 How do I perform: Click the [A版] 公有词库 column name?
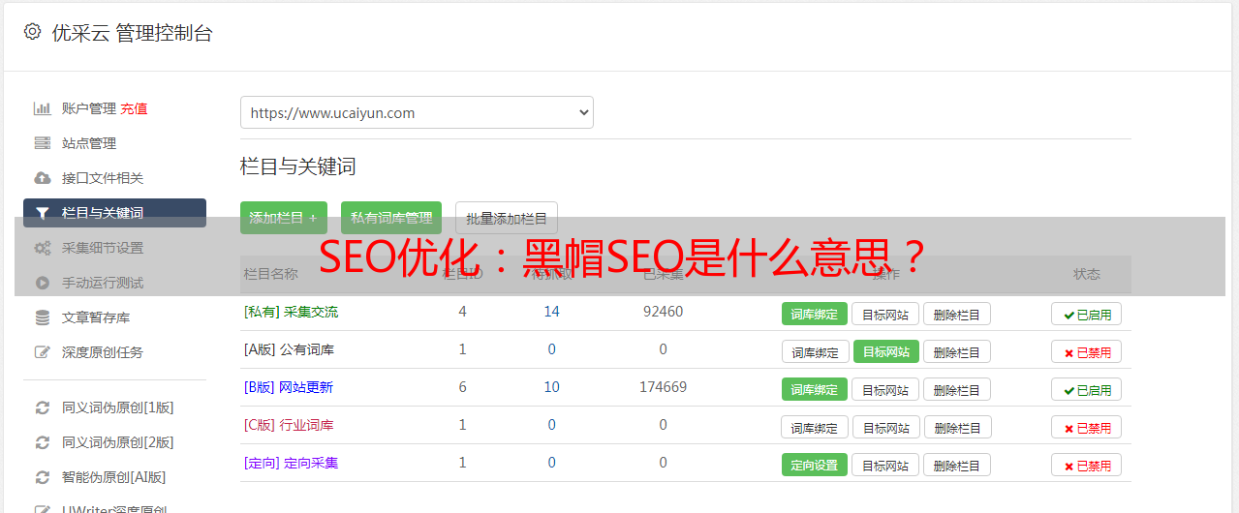(x=289, y=349)
